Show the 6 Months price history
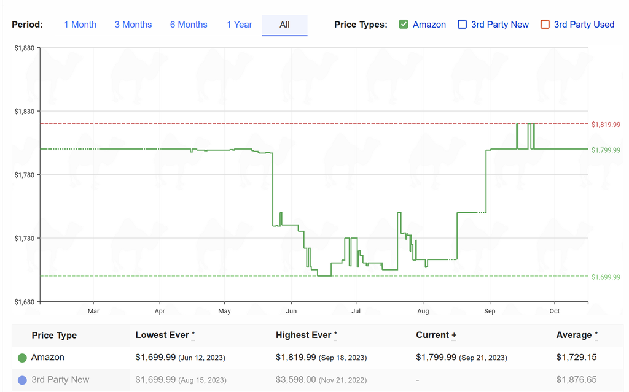 click(189, 25)
